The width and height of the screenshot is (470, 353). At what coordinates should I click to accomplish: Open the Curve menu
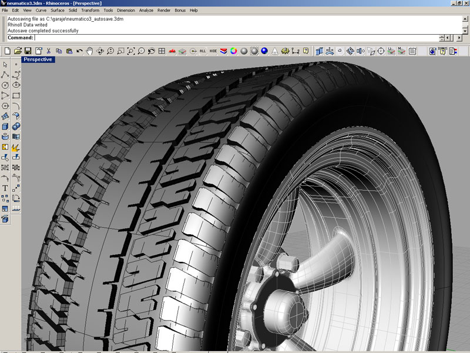[41, 10]
